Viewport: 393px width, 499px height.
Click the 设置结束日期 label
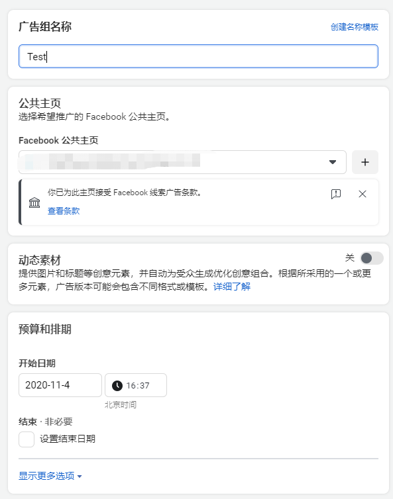[x=68, y=439]
